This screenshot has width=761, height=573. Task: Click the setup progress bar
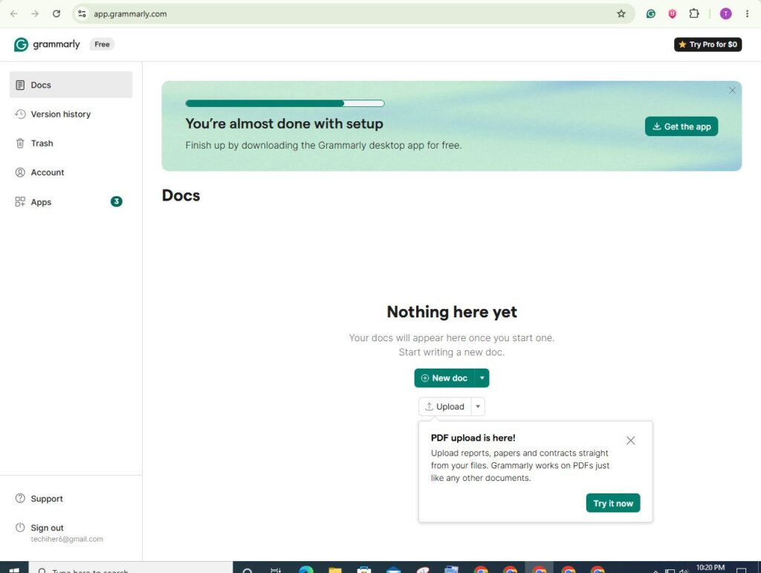point(285,103)
